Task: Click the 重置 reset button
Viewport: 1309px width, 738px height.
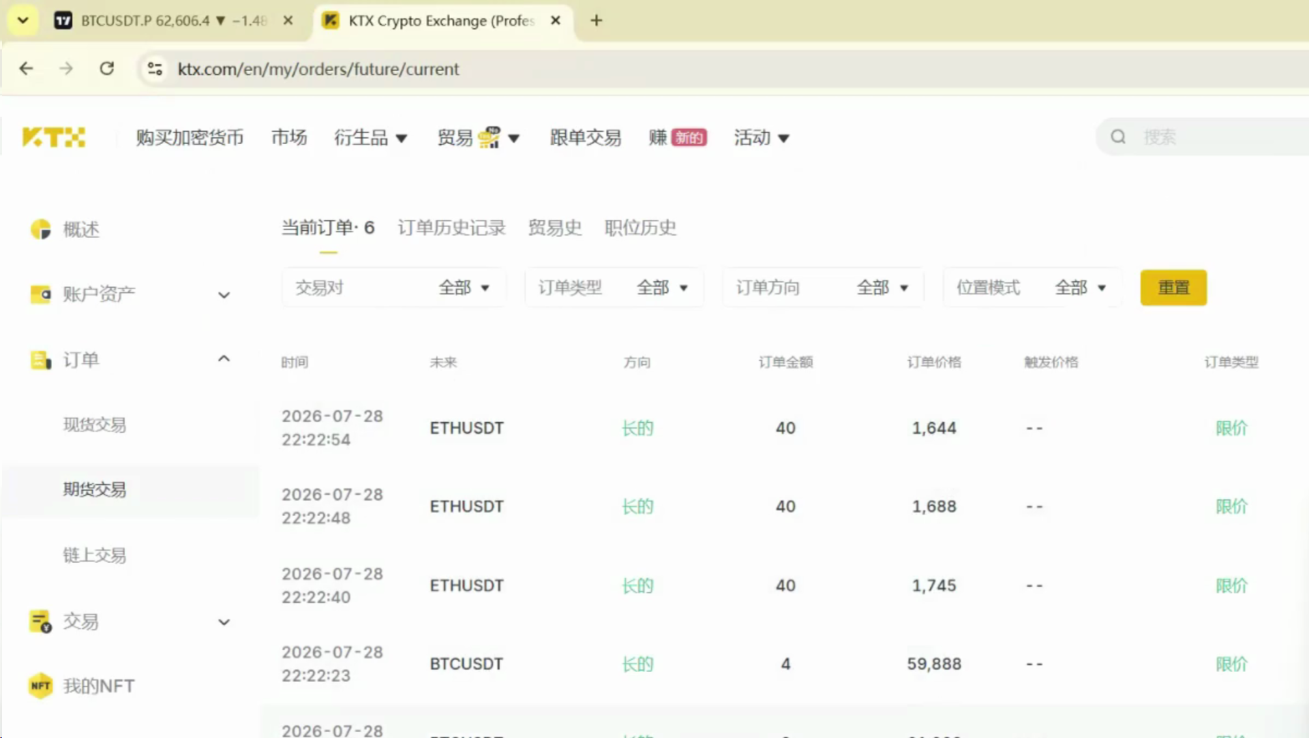Action: coord(1173,288)
